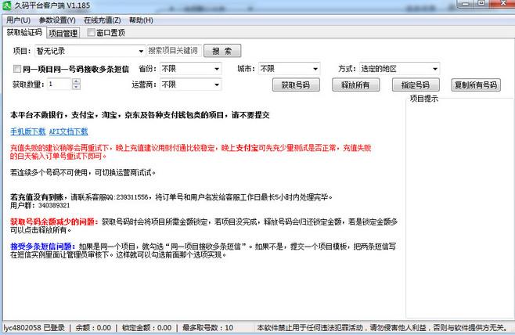Open the 用户(U) menu
Image resolution: width=515 pixels, height=335 pixels.
19,20
